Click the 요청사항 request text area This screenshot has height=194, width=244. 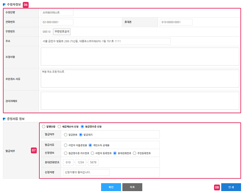[140, 57]
